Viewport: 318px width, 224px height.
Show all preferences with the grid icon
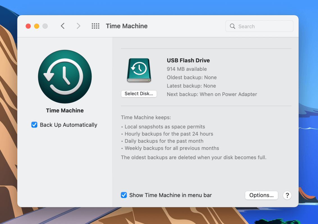coord(95,26)
